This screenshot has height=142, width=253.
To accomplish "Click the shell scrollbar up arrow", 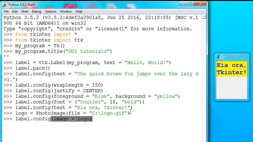I will coord(204,17).
